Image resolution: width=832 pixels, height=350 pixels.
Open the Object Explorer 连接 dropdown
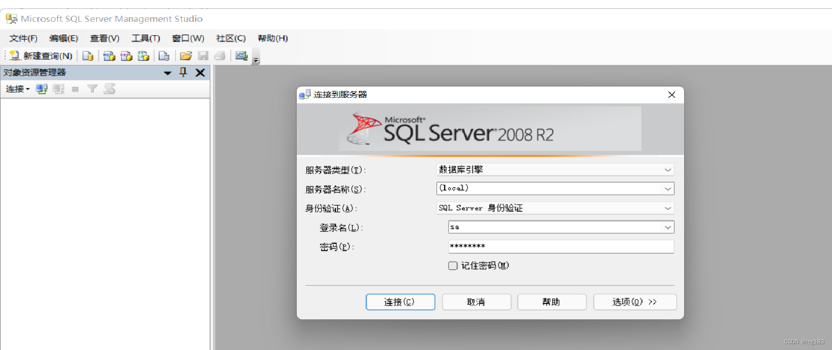[18, 89]
